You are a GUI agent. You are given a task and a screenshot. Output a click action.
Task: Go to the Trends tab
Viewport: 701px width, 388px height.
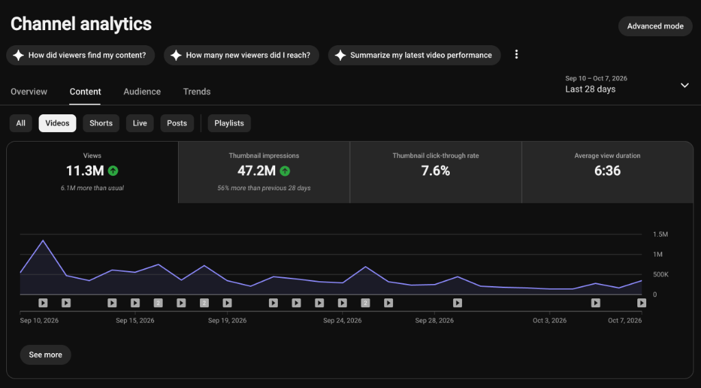coord(196,92)
